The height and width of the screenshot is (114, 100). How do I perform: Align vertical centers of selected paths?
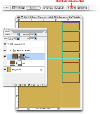(x=48, y=8)
